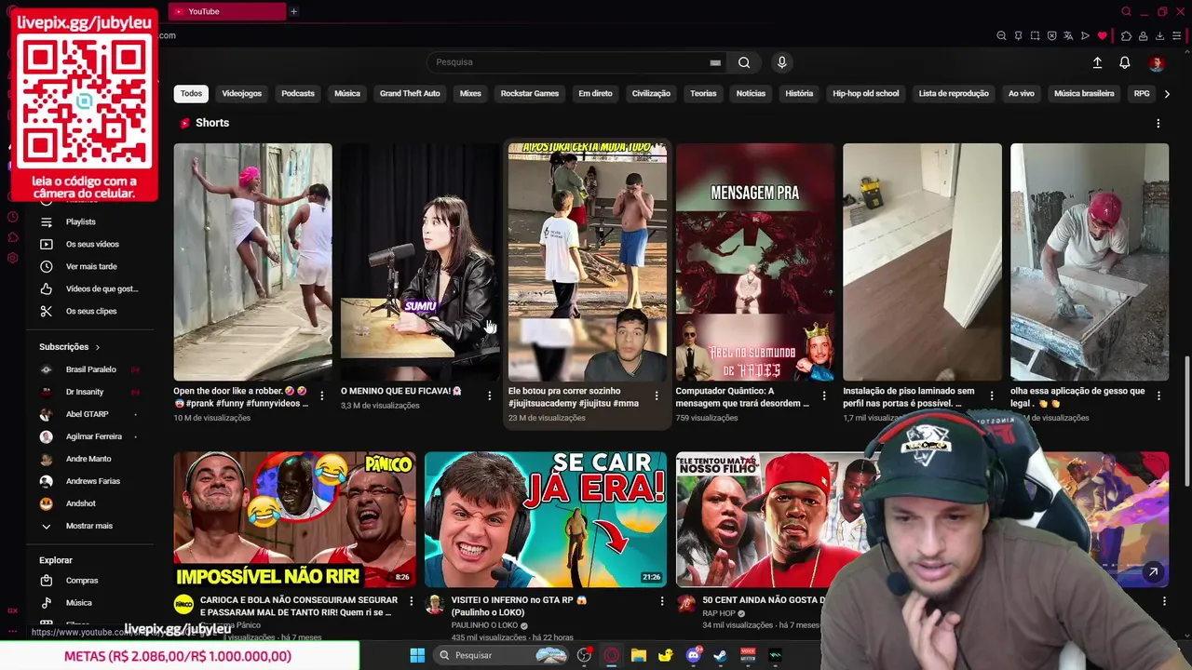Open File Explorer from the taskbar
Image resolution: width=1192 pixels, height=670 pixels.
639,655
